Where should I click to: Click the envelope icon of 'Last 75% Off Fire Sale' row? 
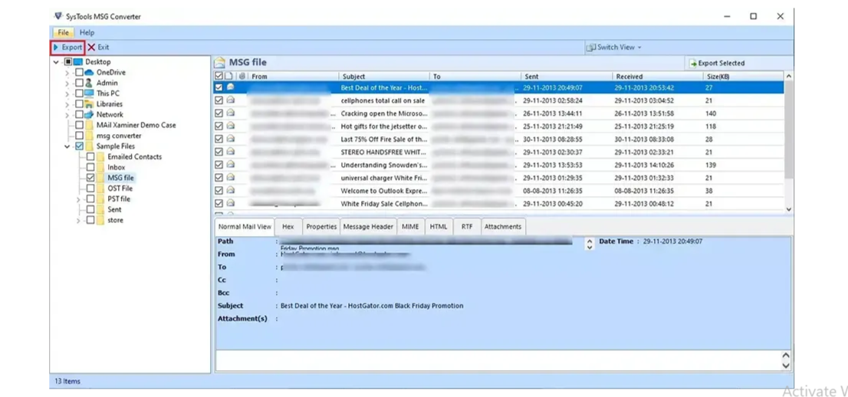(230, 139)
